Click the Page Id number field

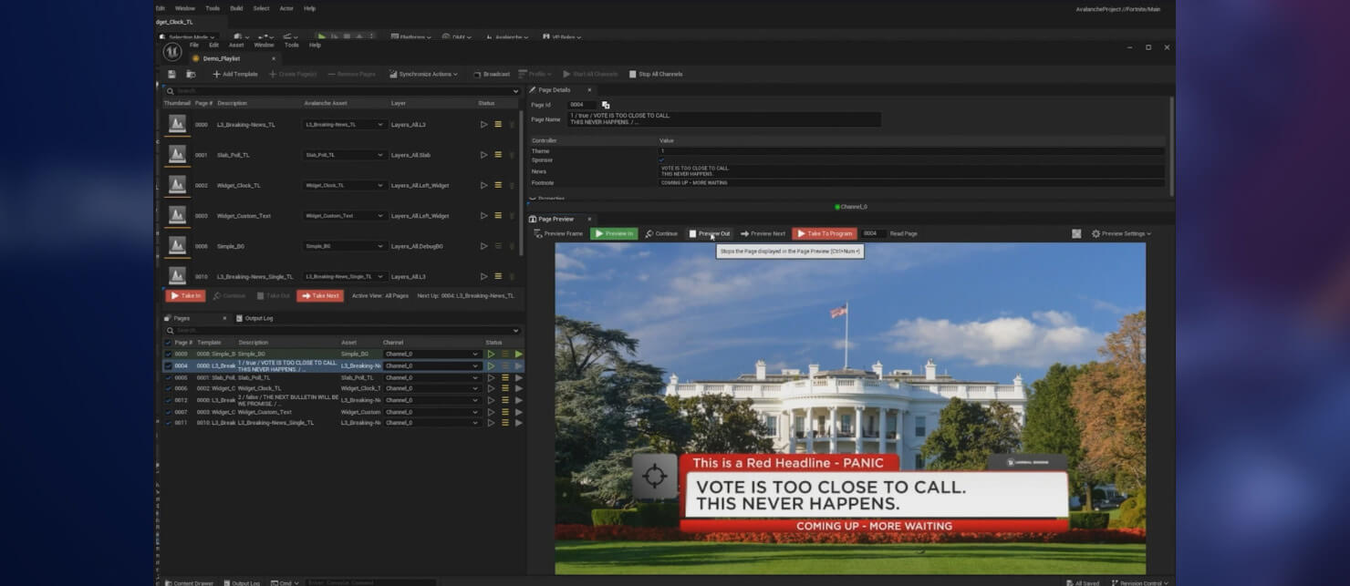point(582,105)
